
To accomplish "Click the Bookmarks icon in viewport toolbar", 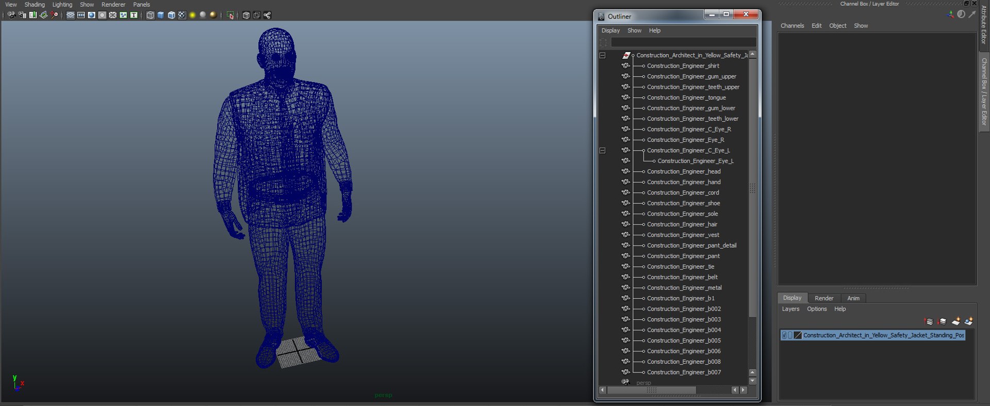I will point(33,15).
